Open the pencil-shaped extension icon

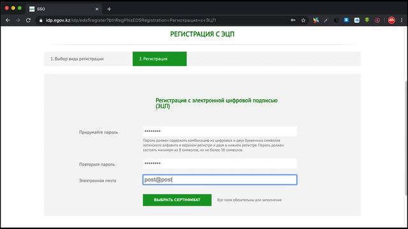tap(326, 20)
